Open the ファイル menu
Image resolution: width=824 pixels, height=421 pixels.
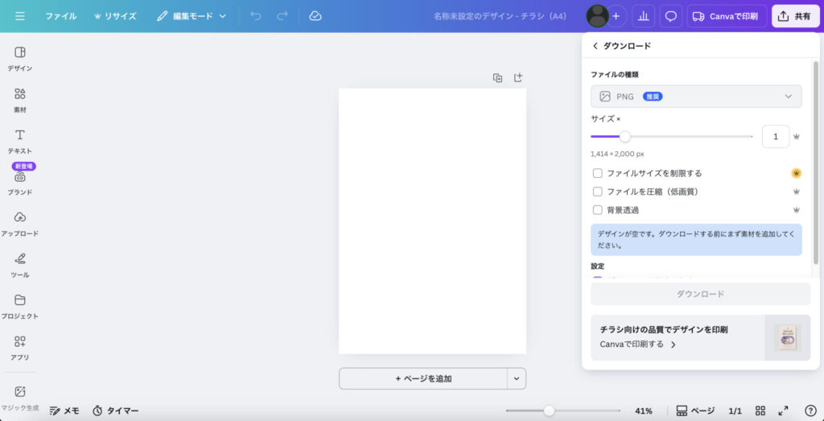61,16
